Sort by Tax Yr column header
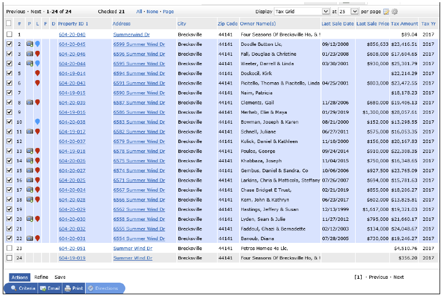 click(x=428, y=24)
